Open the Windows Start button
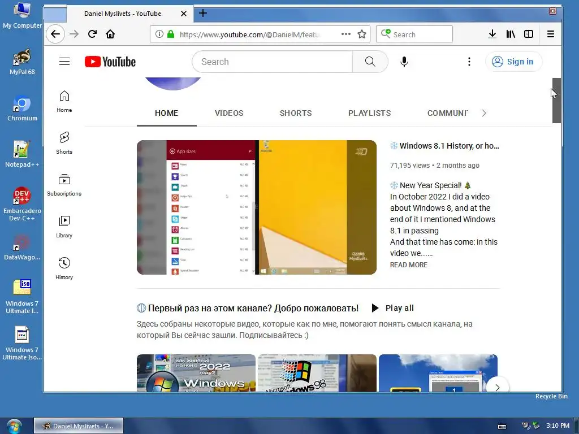Viewport: 579px width, 434px height. tap(14, 426)
